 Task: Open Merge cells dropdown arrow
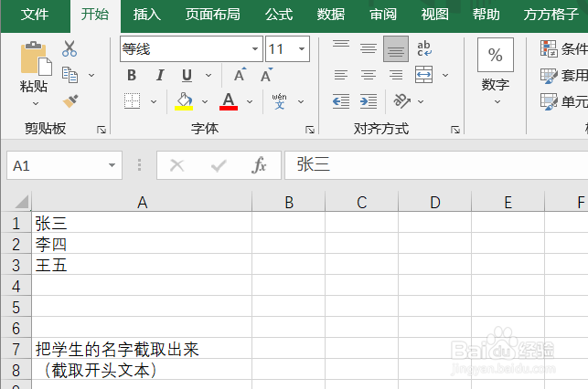coord(445,75)
